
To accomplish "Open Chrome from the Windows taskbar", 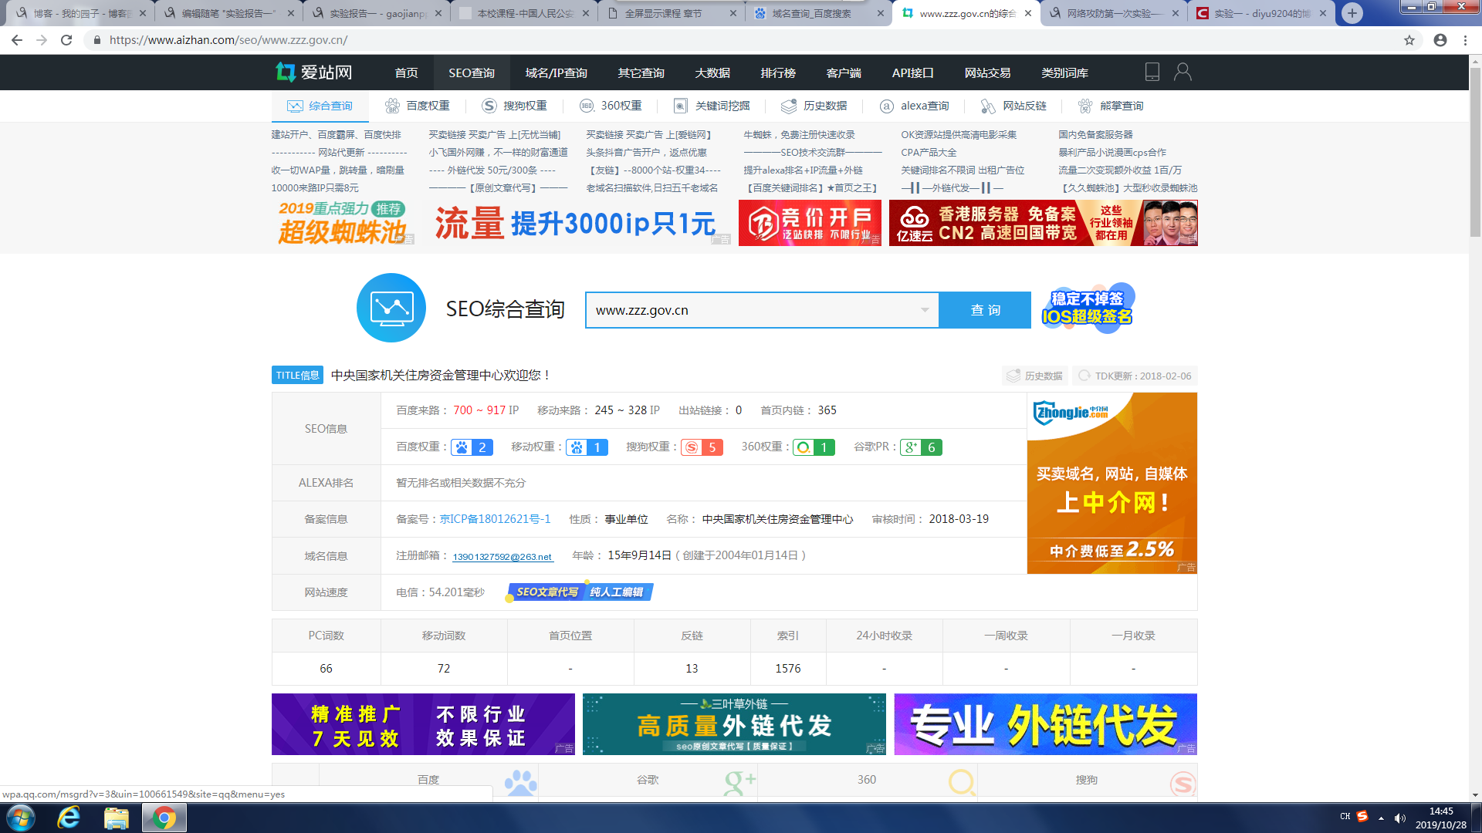I will (x=164, y=818).
